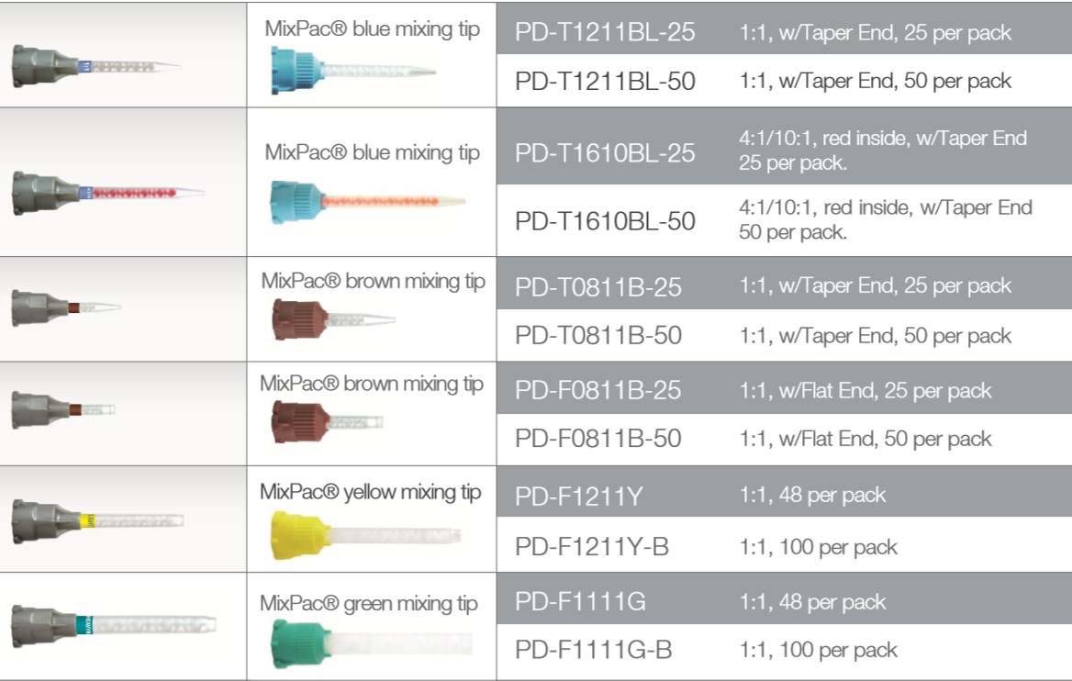Select product code PD-F1211Y
1072x681 pixels.
click(579, 496)
